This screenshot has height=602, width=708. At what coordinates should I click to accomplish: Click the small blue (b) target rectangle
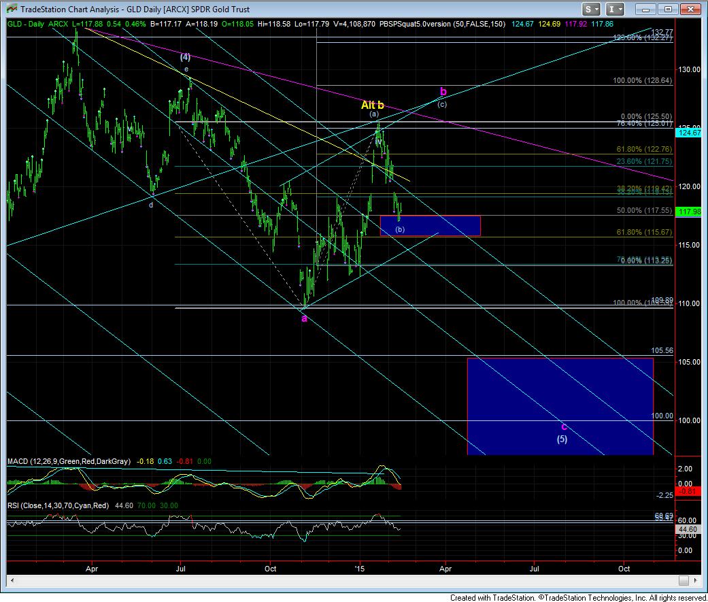[431, 226]
